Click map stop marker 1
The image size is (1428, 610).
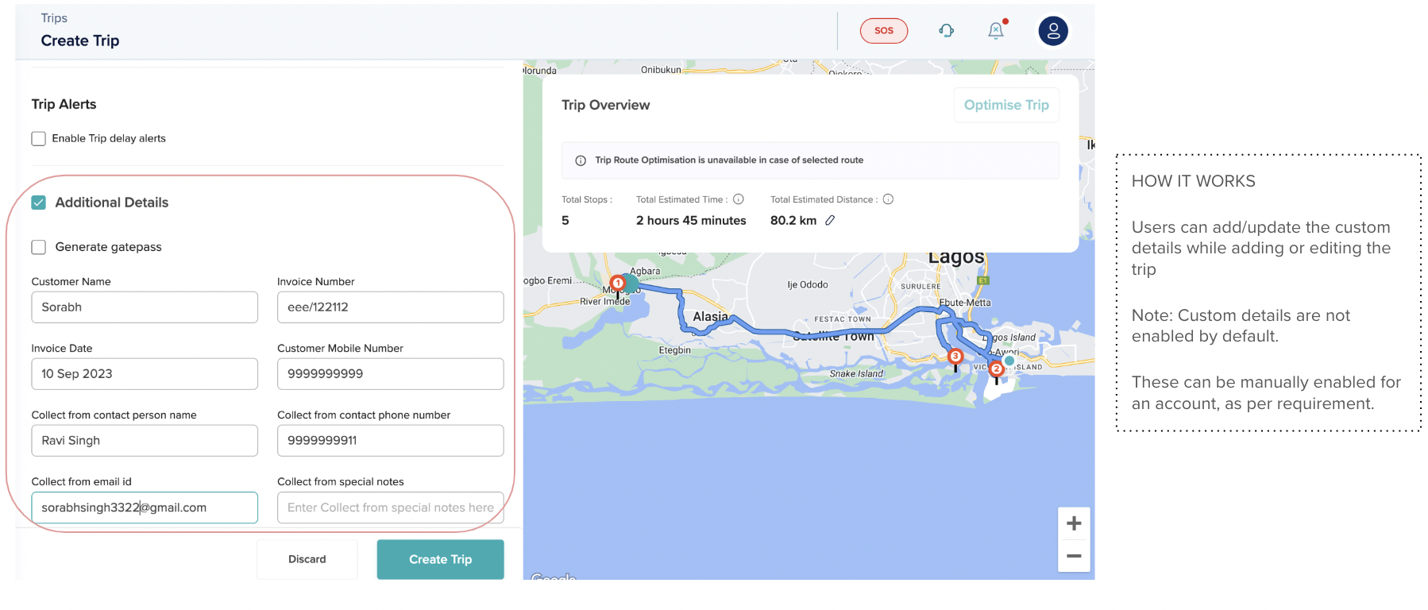(x=617, y=284)
